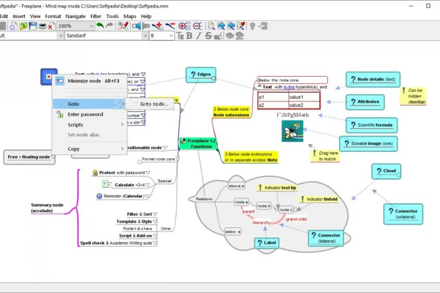Click the blue left-pointing navigate icon
Viewport: 440px width, 293px height.
pyautogui.click(x=136, y=26)
